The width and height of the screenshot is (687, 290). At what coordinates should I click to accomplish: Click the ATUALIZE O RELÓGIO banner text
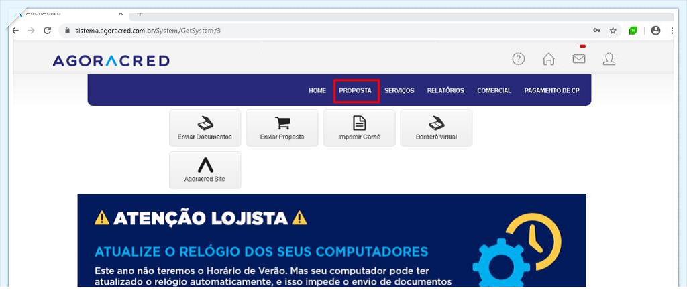262,252
